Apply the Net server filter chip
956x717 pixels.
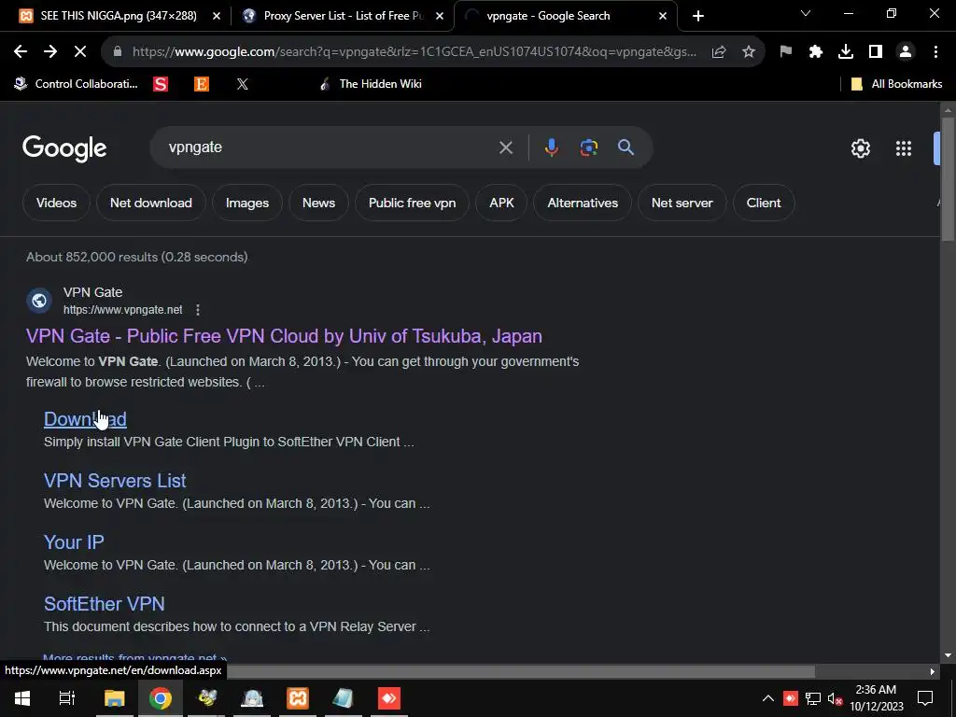click(682, 203)
